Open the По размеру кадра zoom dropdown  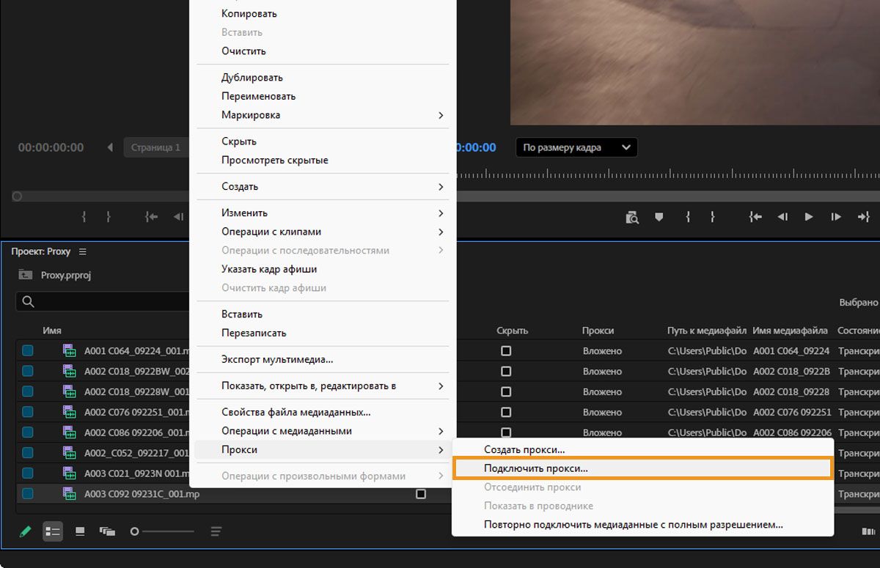click(x=576, y=147)
